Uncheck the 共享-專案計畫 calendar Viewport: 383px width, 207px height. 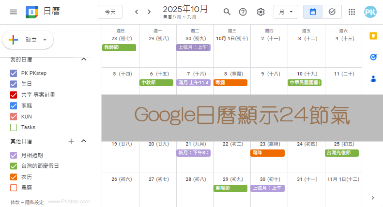pyautogui.click(x=14, y=95)
